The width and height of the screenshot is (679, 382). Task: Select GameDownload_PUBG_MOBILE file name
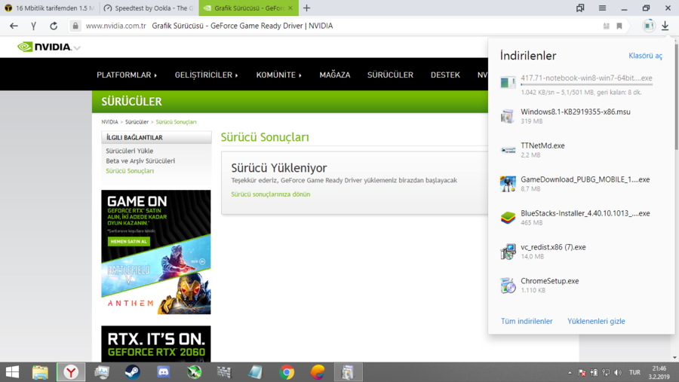coord(585,179)
